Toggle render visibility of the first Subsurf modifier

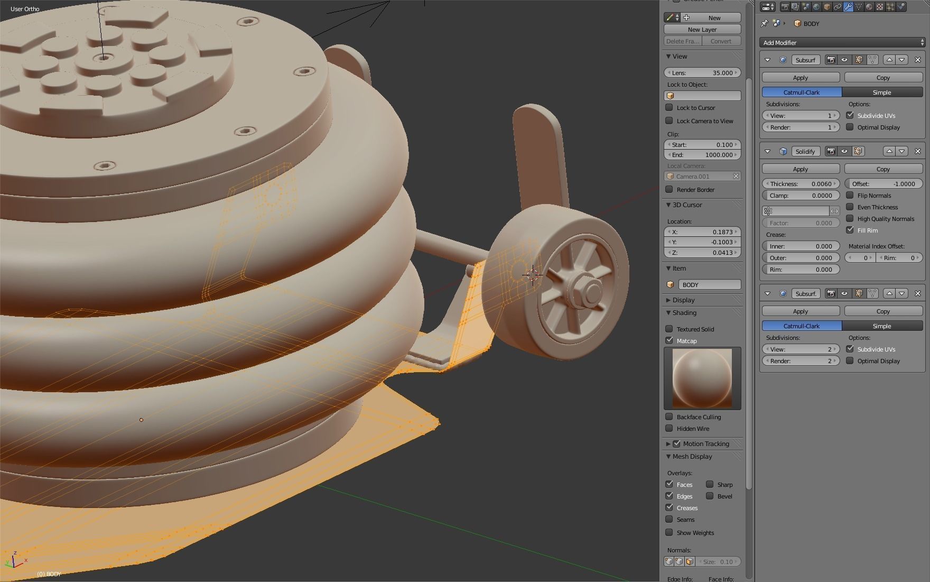[831, 60]
